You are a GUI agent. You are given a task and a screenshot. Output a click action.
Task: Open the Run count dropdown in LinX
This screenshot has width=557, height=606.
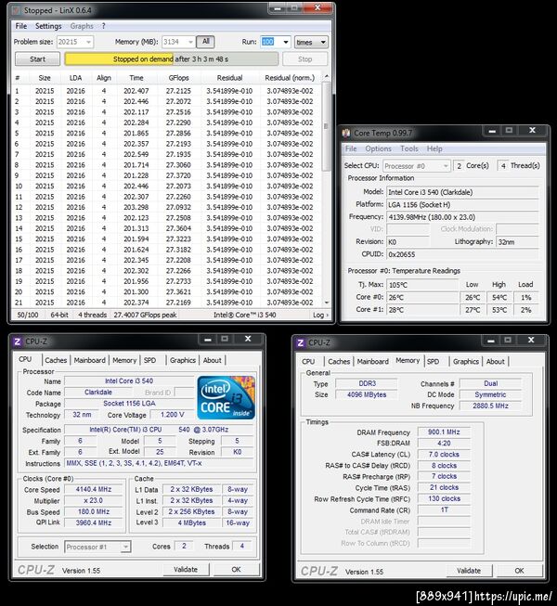pyautogui.click(x=286, y=42)
